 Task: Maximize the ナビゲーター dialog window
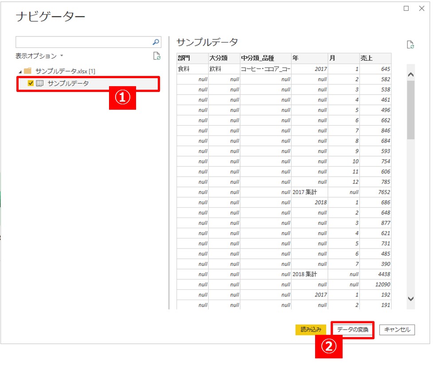point(406,8)
